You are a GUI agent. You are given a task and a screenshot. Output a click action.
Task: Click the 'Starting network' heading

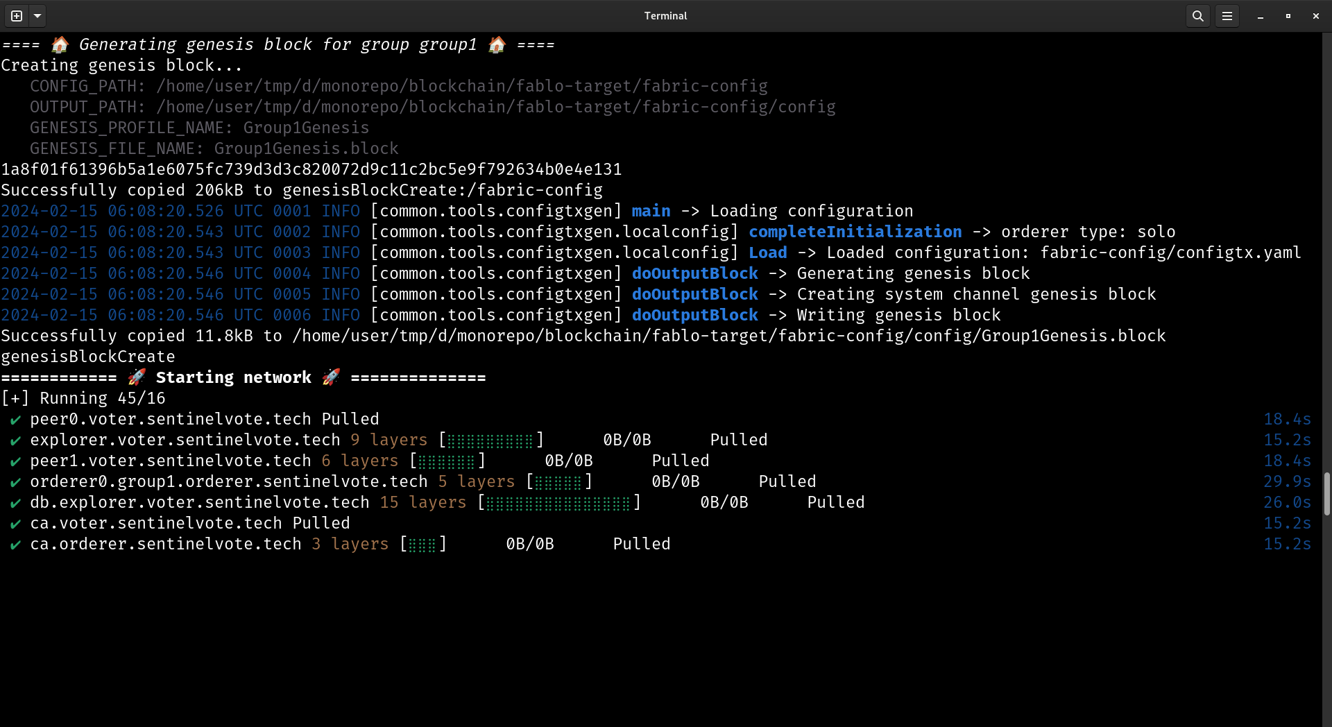click(x=233, y=377)
